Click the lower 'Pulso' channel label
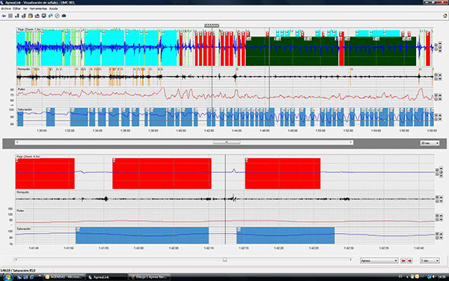This screenshot has height=281, width=449. (20, 211)
